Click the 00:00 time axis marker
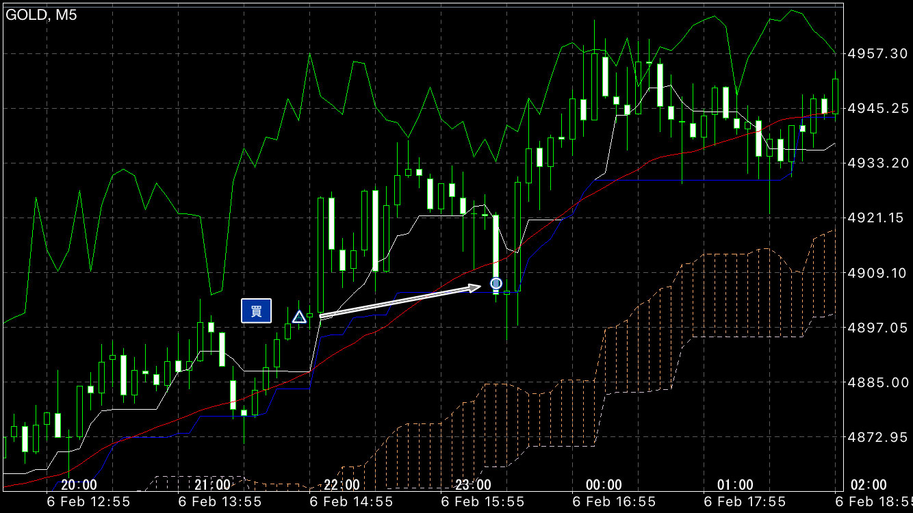The image size is (913, 513). (604, 485)
